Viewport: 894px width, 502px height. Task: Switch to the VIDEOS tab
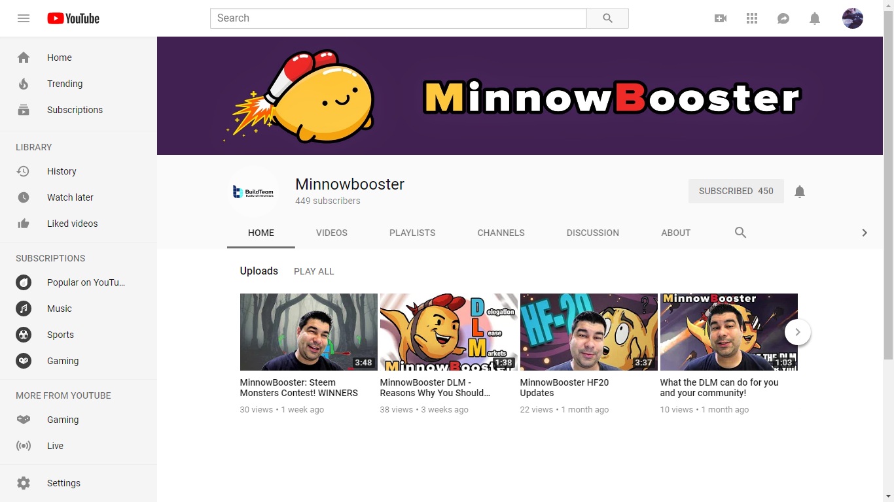332,233
